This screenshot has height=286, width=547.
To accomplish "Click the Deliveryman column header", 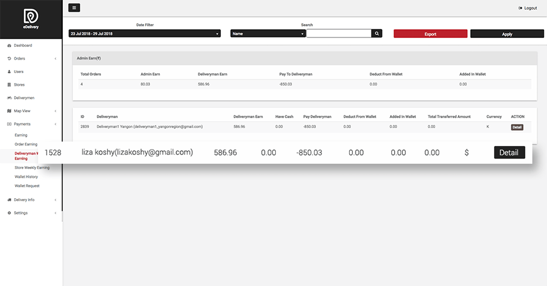I will [107, 117].
